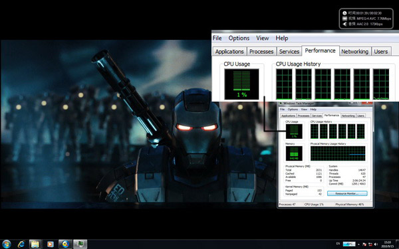The image size is (399, 249).
Task: Click the 'Paged' kernel memory row
Action: (304, 191)
